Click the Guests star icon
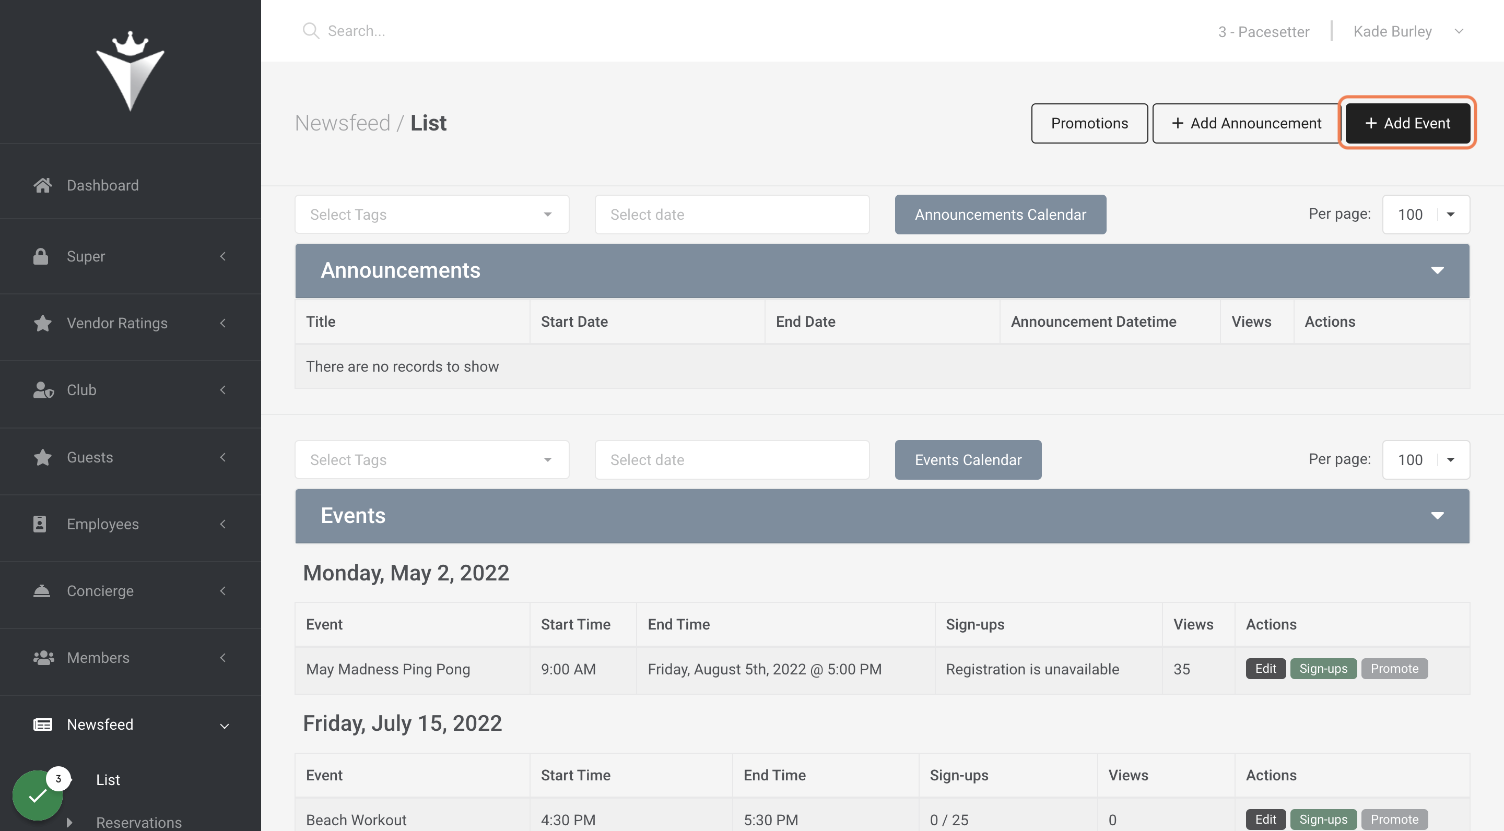 (x=43, y=457)
